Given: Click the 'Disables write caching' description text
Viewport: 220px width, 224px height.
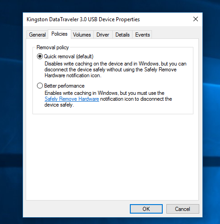Looking at the screenshot, I should (115, 70).
